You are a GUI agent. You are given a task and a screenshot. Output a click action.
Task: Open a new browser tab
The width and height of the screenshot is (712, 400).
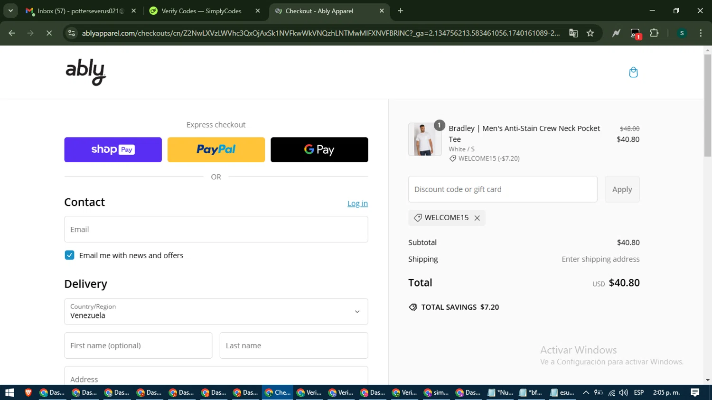[401, 11]
